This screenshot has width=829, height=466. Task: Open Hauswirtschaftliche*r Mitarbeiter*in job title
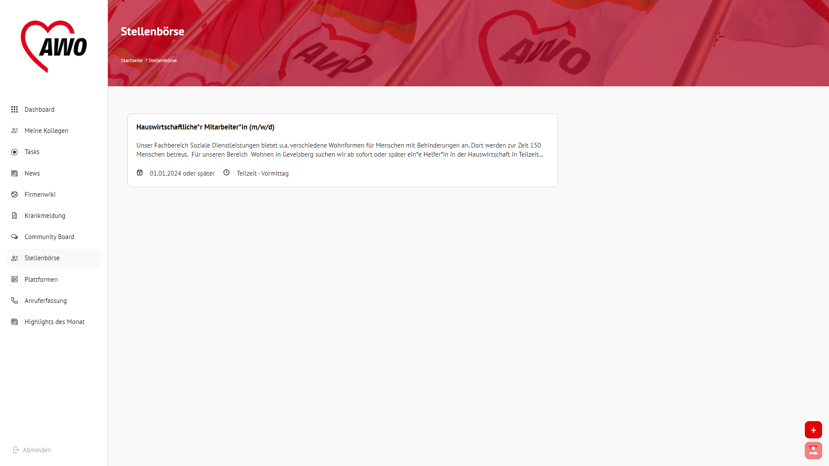[x=206, y=127]
